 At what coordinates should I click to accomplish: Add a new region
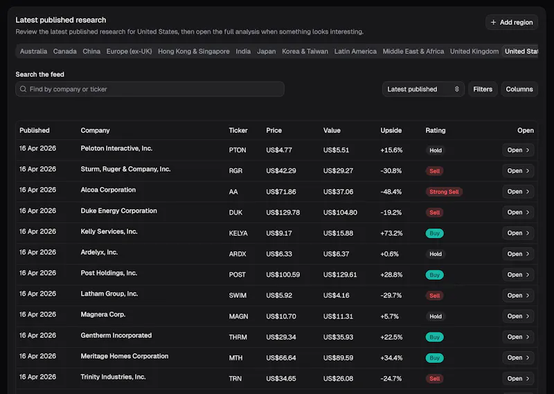click(512, 22)
